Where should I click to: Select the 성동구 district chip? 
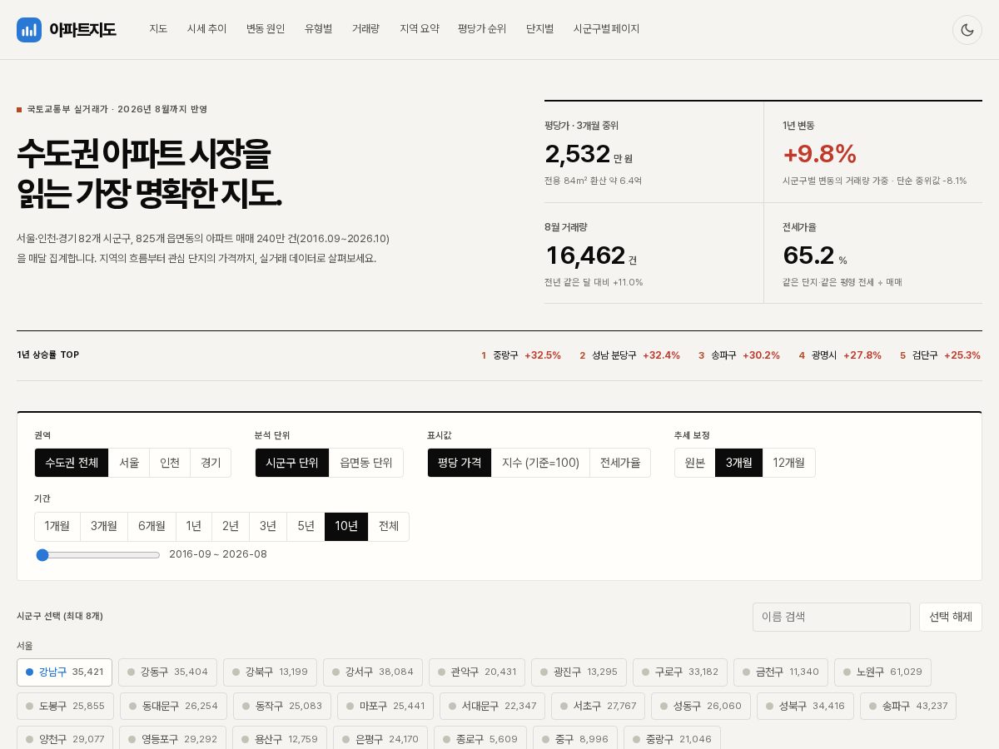pyautogui.click(x=701, y=707)
